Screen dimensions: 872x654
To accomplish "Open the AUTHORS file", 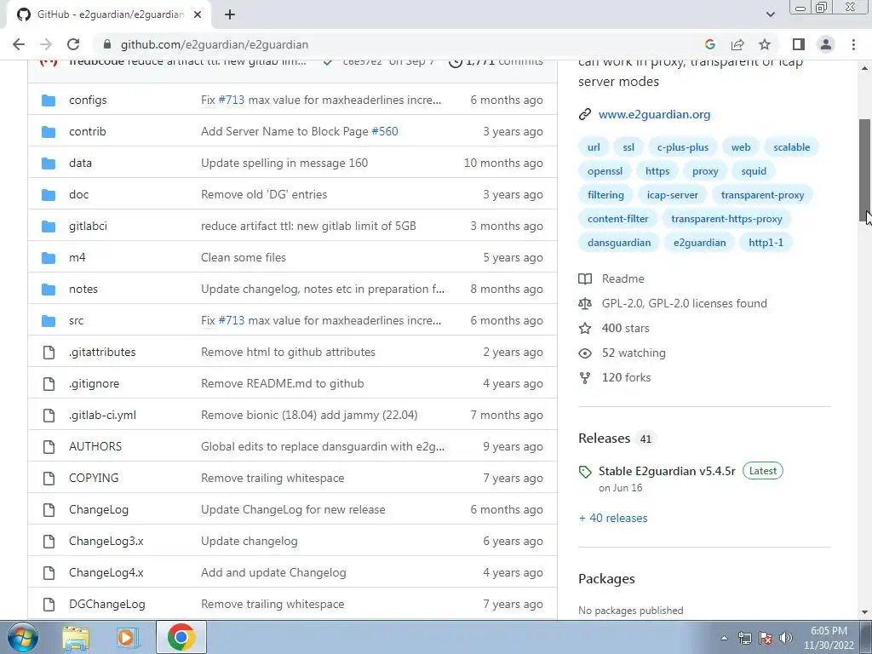I will [x=95, y=446].
